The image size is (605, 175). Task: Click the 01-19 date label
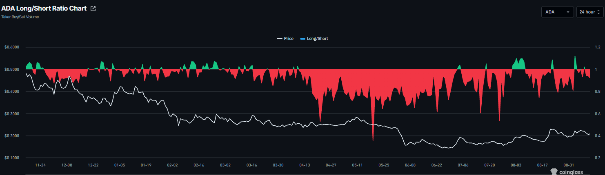[x=146, y=166]
